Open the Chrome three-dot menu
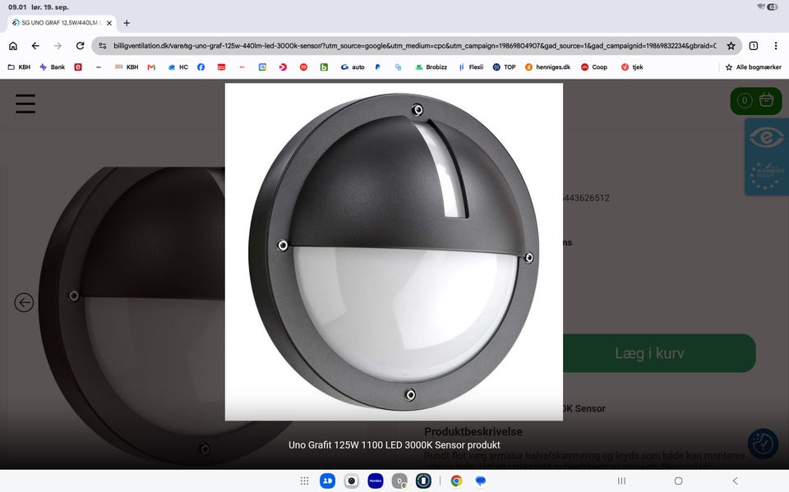 pyautogui.click(x=775, y=46)
